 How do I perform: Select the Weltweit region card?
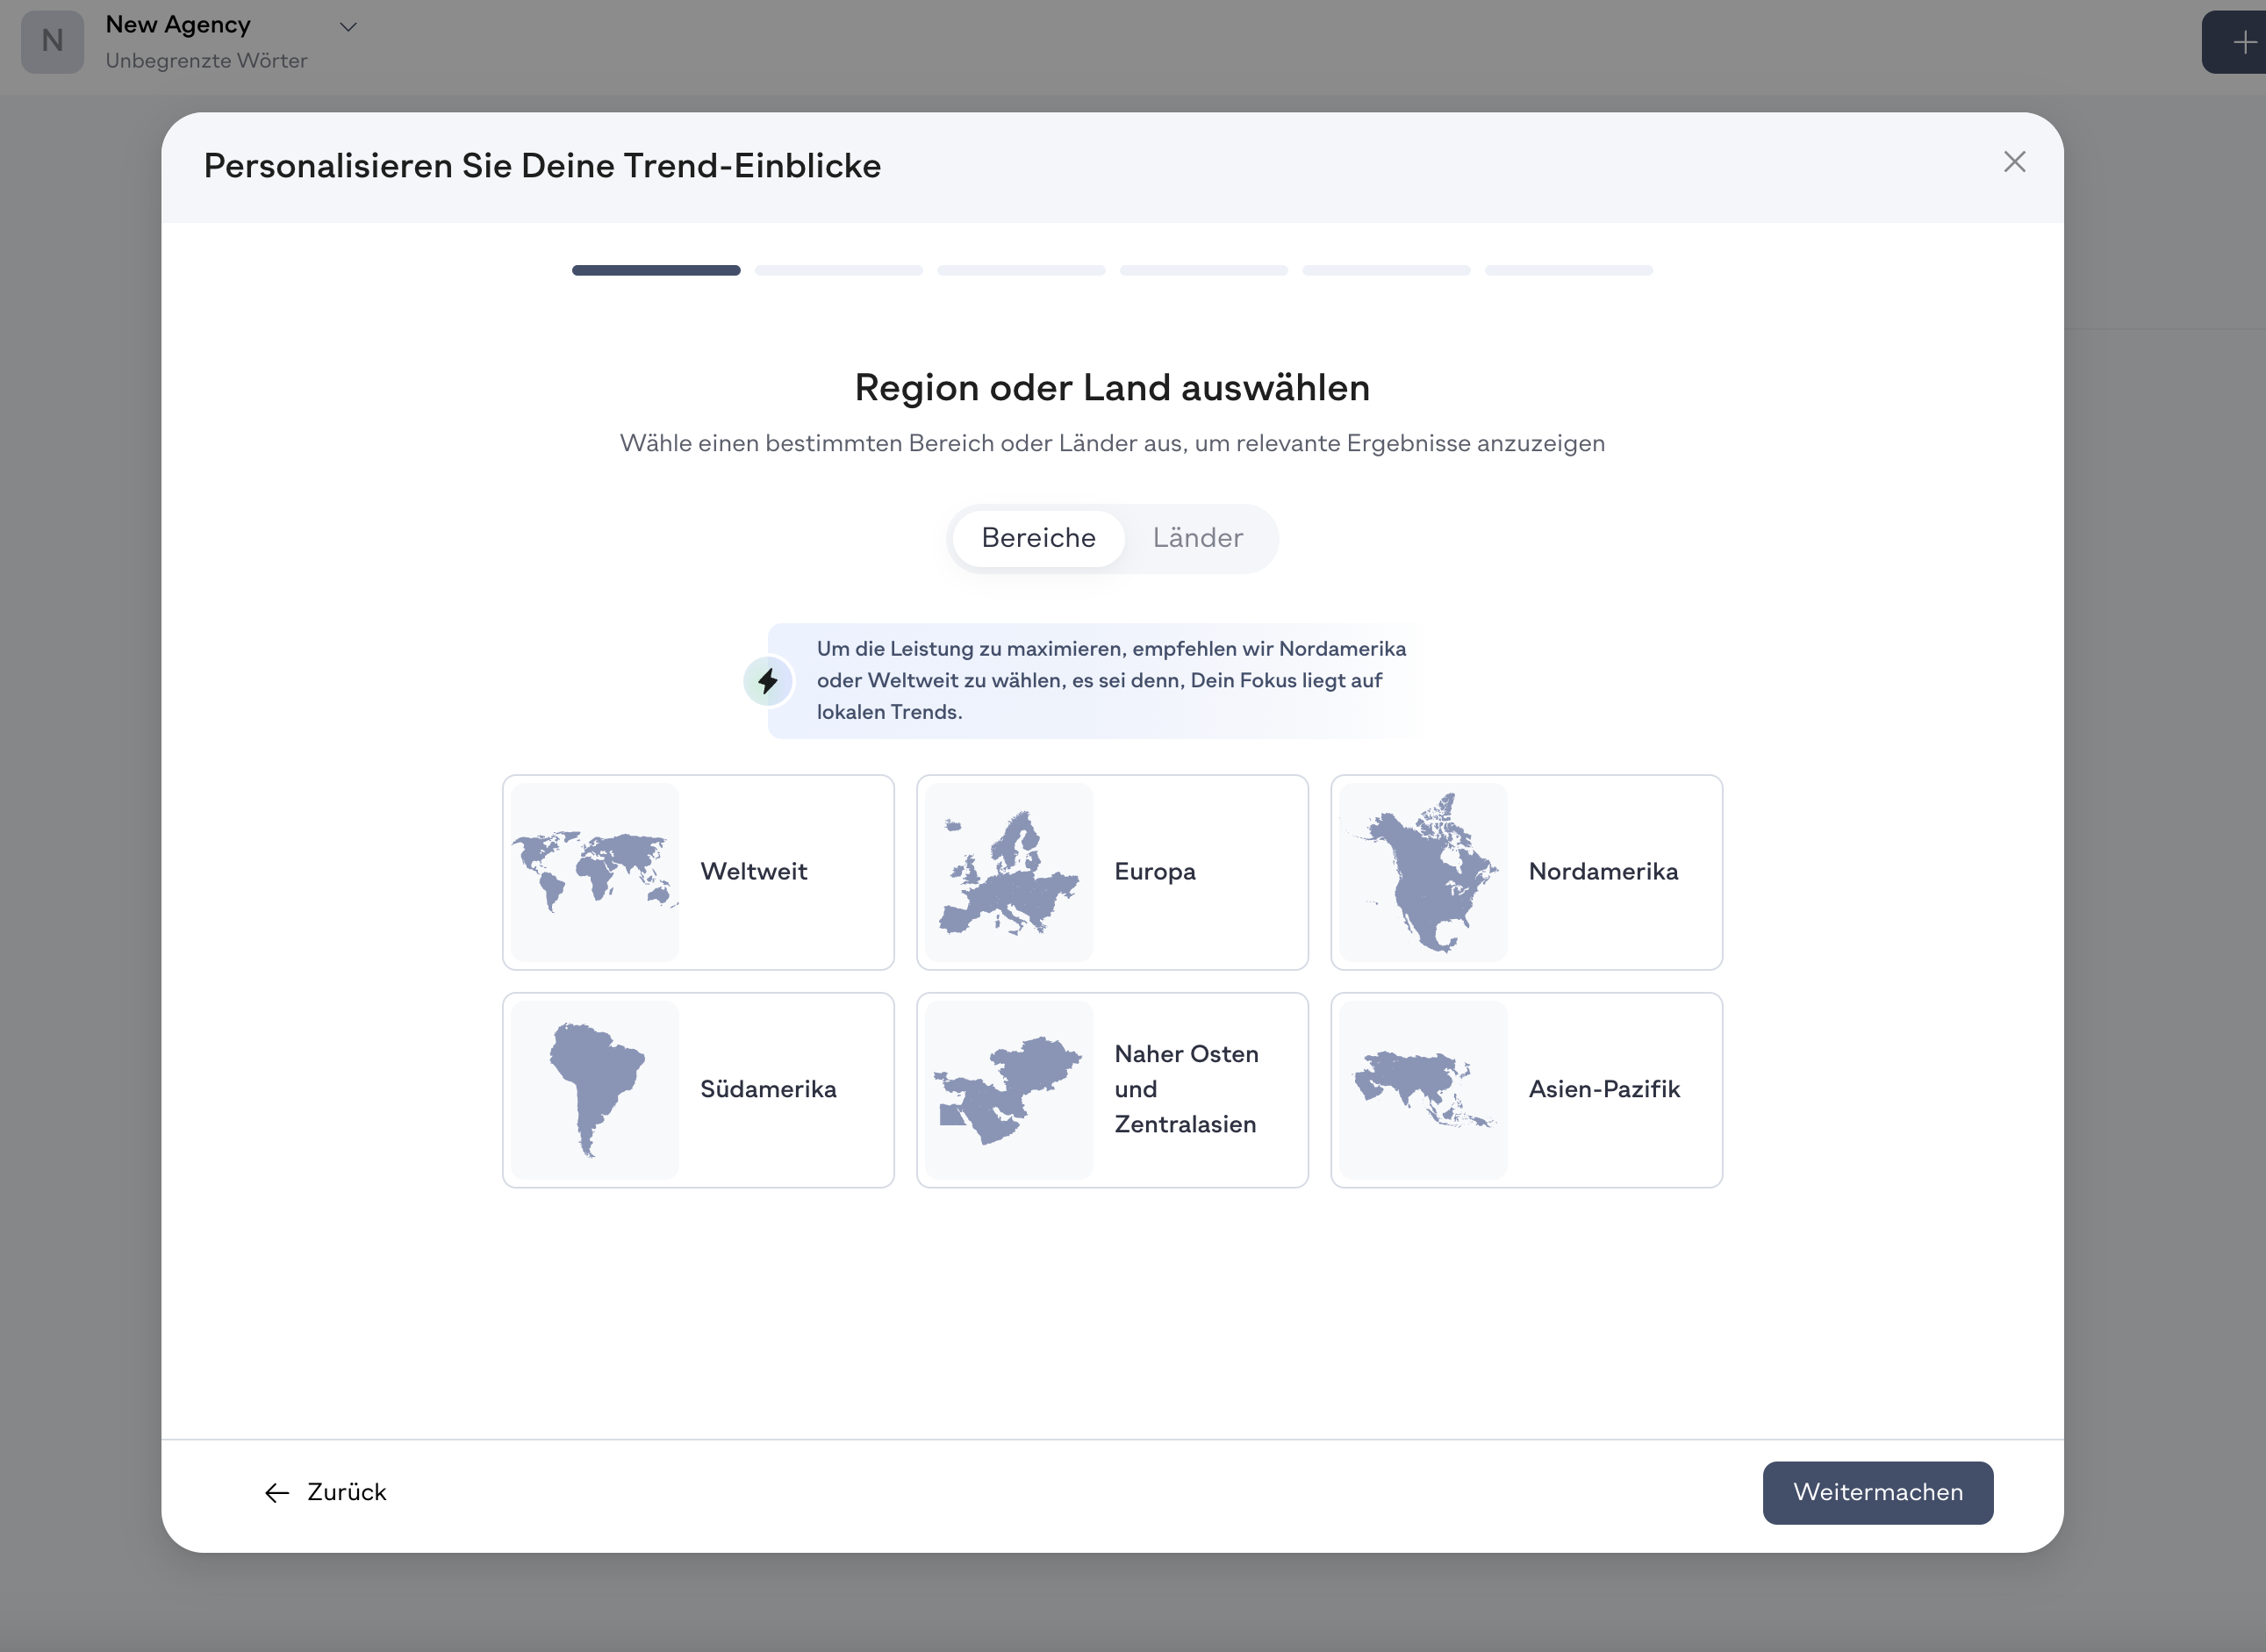click(x=698, y=872)
